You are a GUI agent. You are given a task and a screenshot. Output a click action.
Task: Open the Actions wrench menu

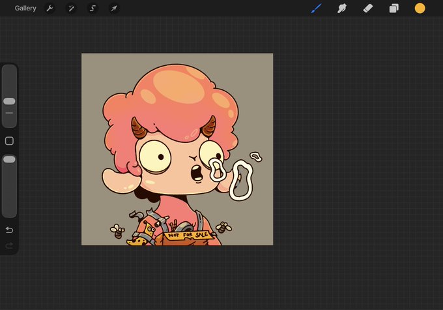50,8
